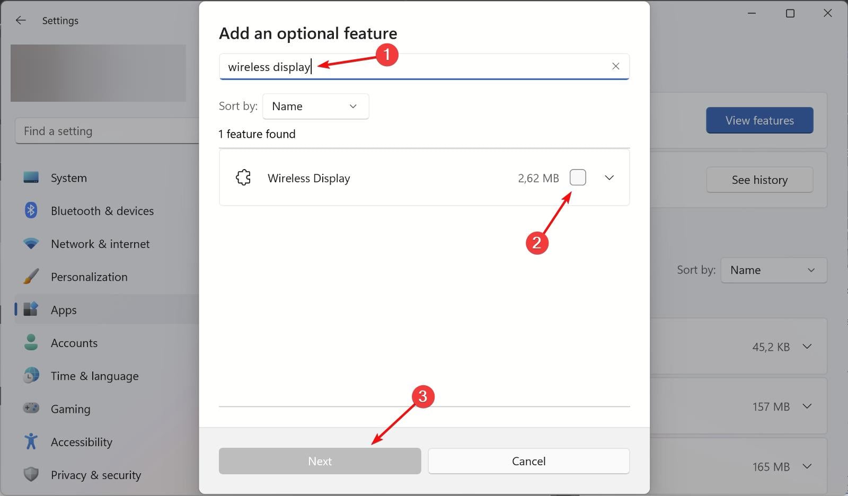Screen dimensions: 848x496
Task: Click the Cancel button
Action: pos(528,461)
